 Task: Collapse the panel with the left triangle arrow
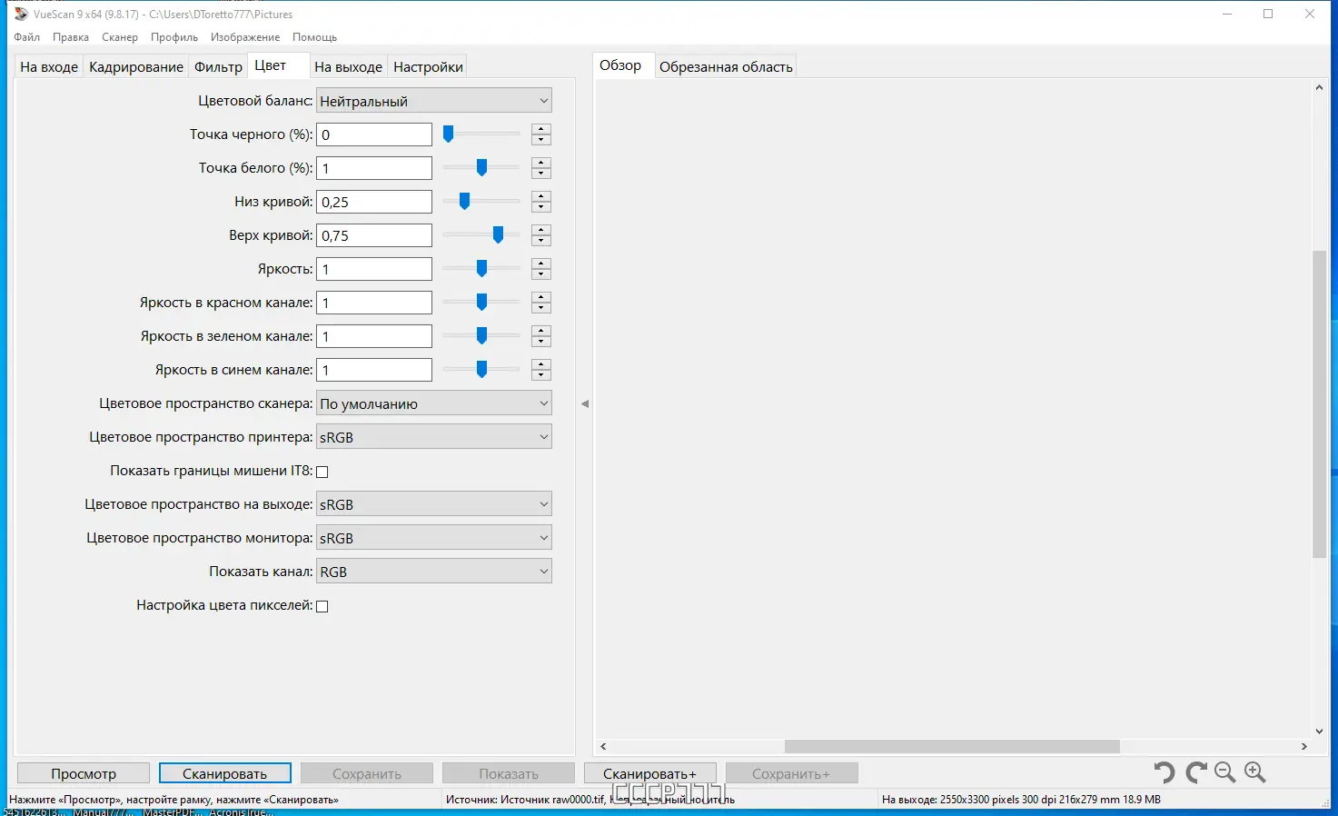(585, 403)
